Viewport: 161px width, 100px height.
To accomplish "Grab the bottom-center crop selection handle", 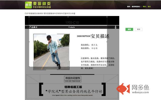I will tap(68, 67).
